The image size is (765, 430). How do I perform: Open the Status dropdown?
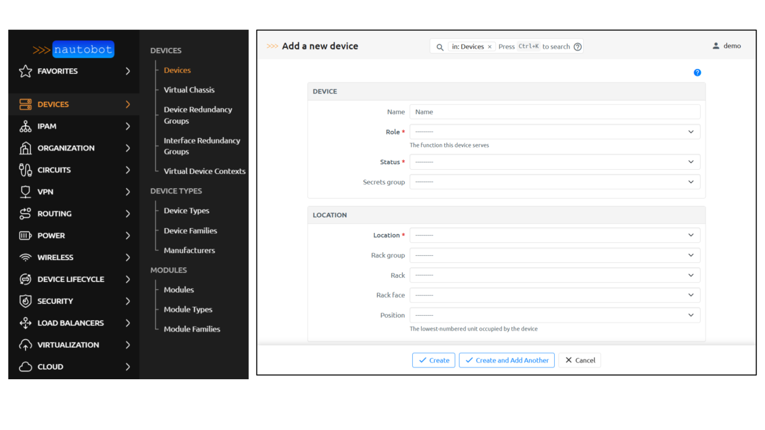tap(554, 162)
